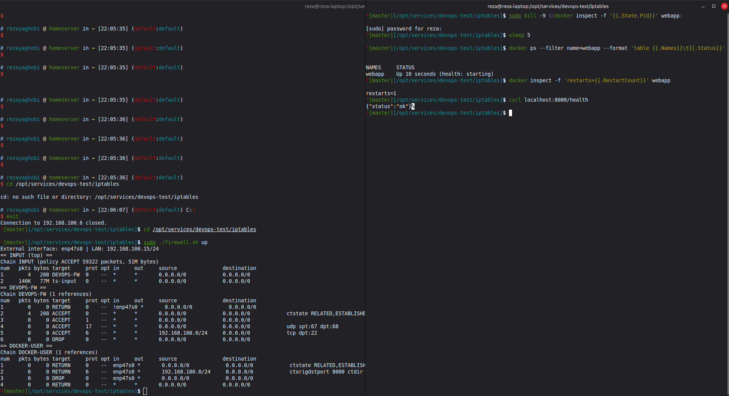Viewport: 729px width, 396px height.
Task: Click the 'restarts=1' output line
Action: tap(381, 93)
